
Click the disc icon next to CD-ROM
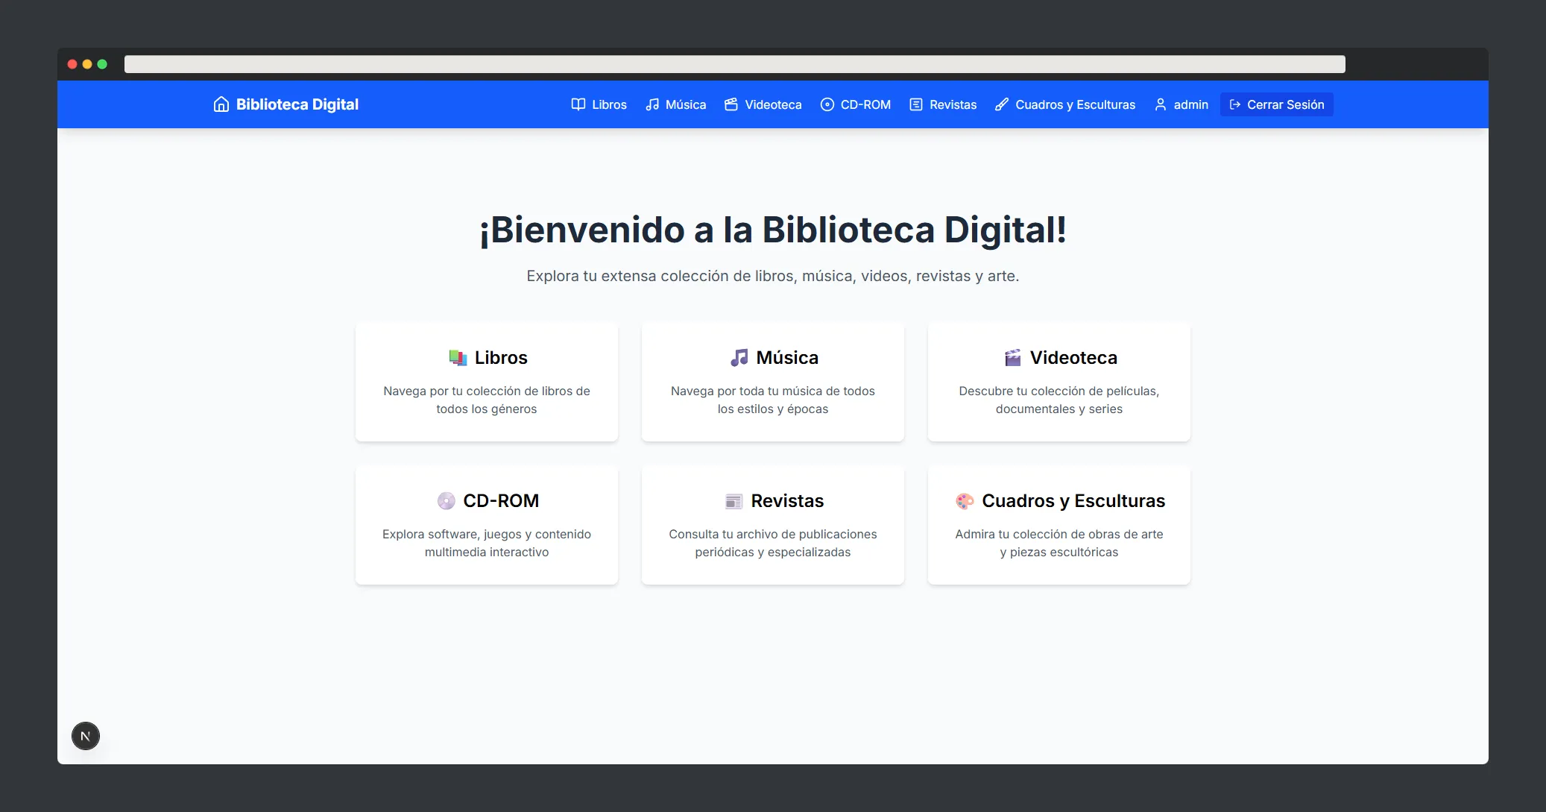tap(827, 104)
